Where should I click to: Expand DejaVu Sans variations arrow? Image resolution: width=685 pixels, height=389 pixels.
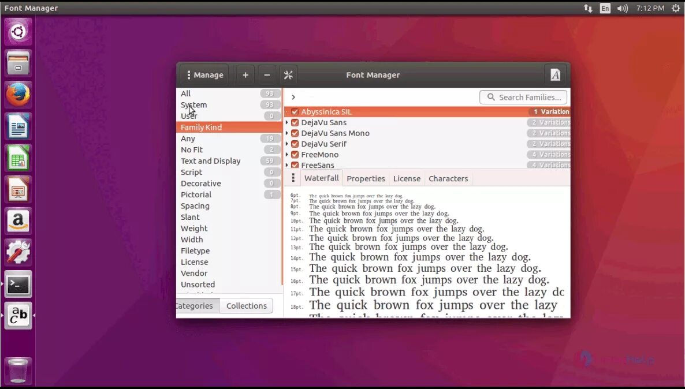tap(287, 123)
